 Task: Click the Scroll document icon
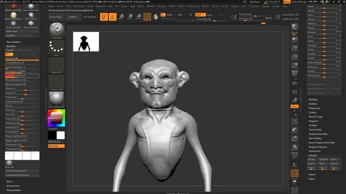[x=294, y=40]
